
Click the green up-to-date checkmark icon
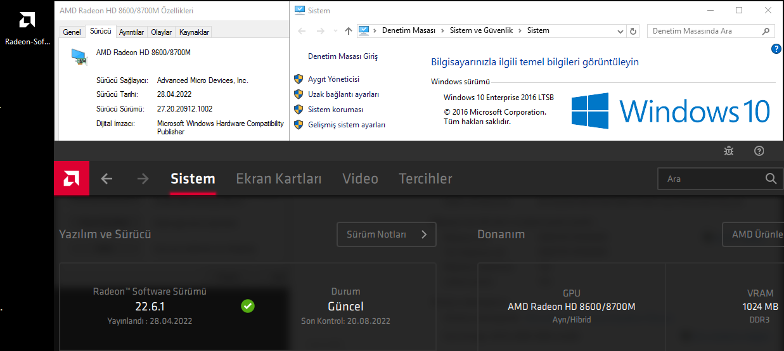248,306
